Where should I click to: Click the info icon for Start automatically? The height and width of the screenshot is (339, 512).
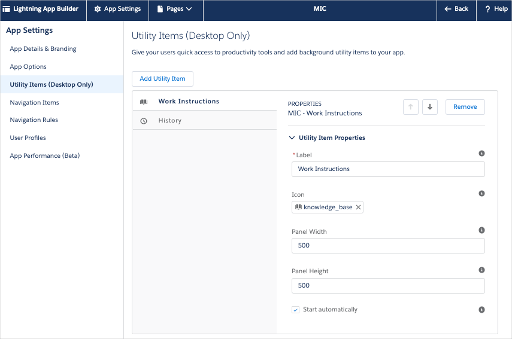tap(481, 310)
